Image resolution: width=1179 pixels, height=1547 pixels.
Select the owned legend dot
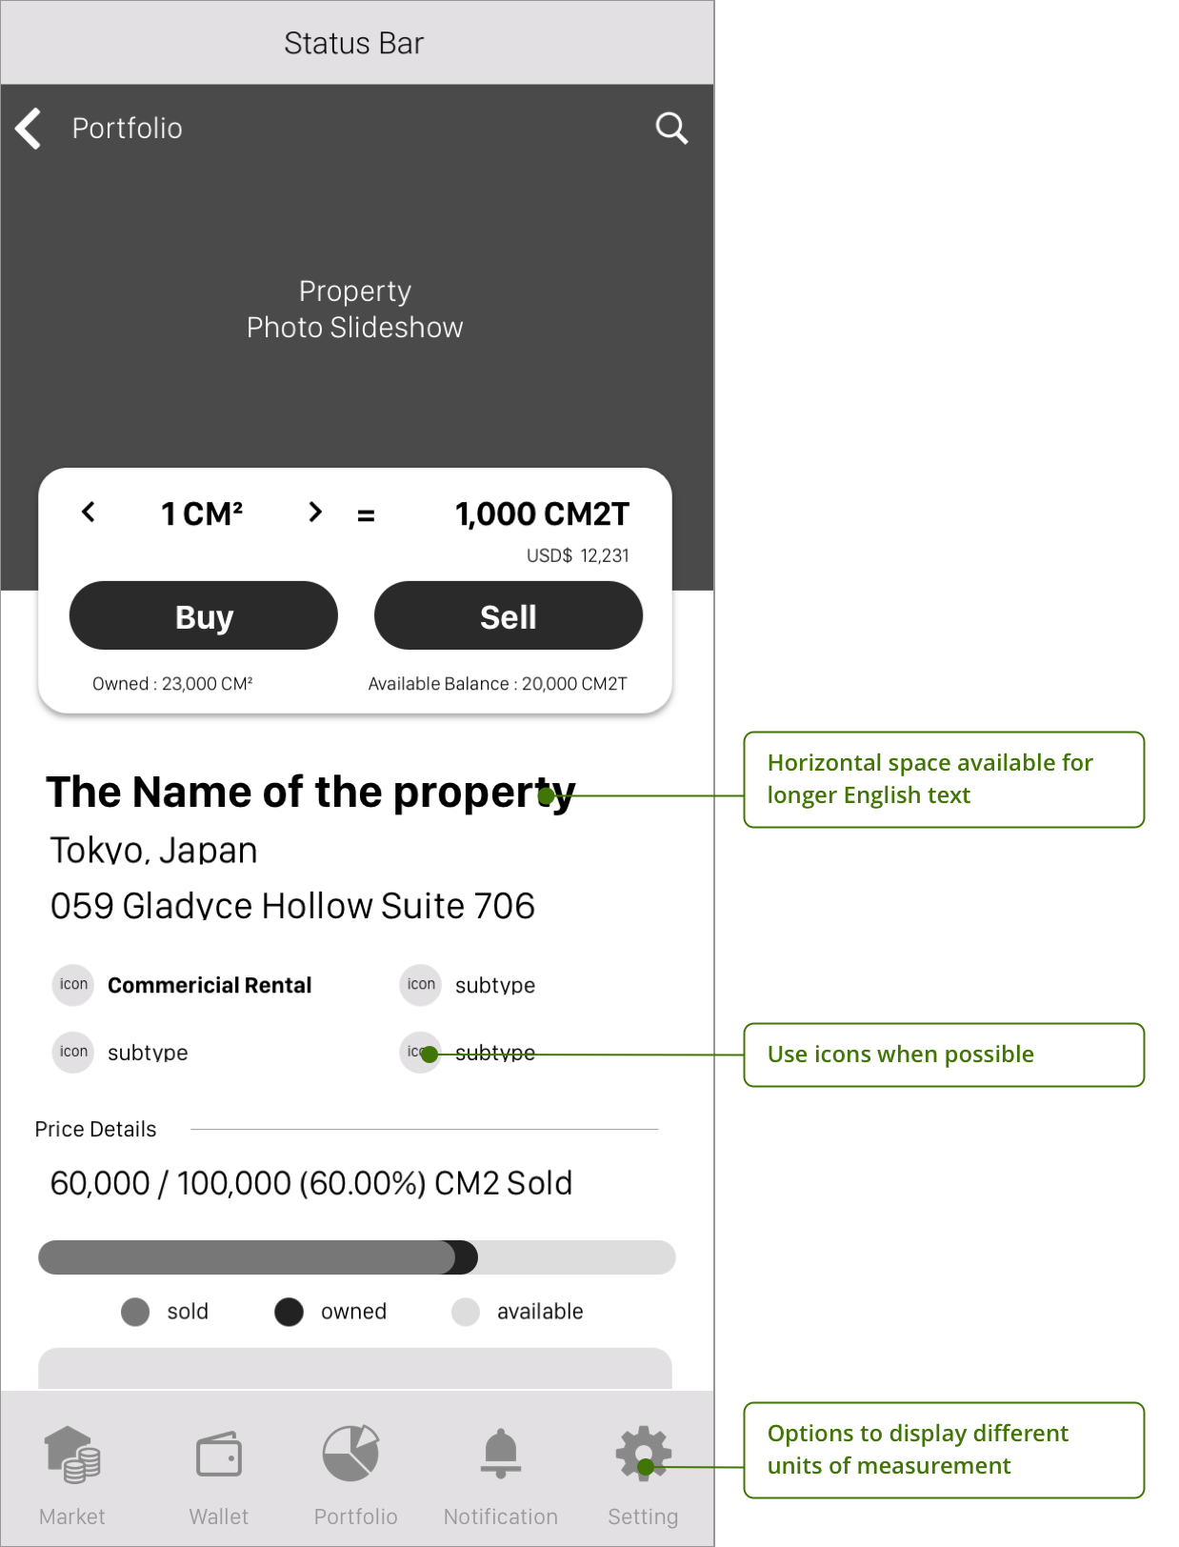tap(289, 1312)
